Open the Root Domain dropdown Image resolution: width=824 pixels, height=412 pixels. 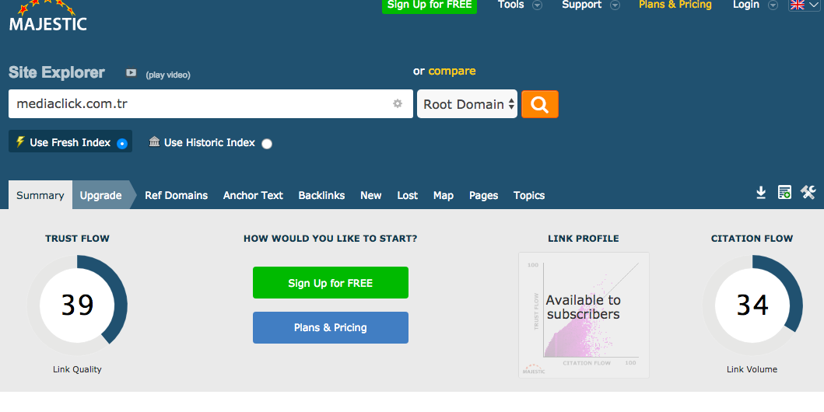(x=467, y=104)
